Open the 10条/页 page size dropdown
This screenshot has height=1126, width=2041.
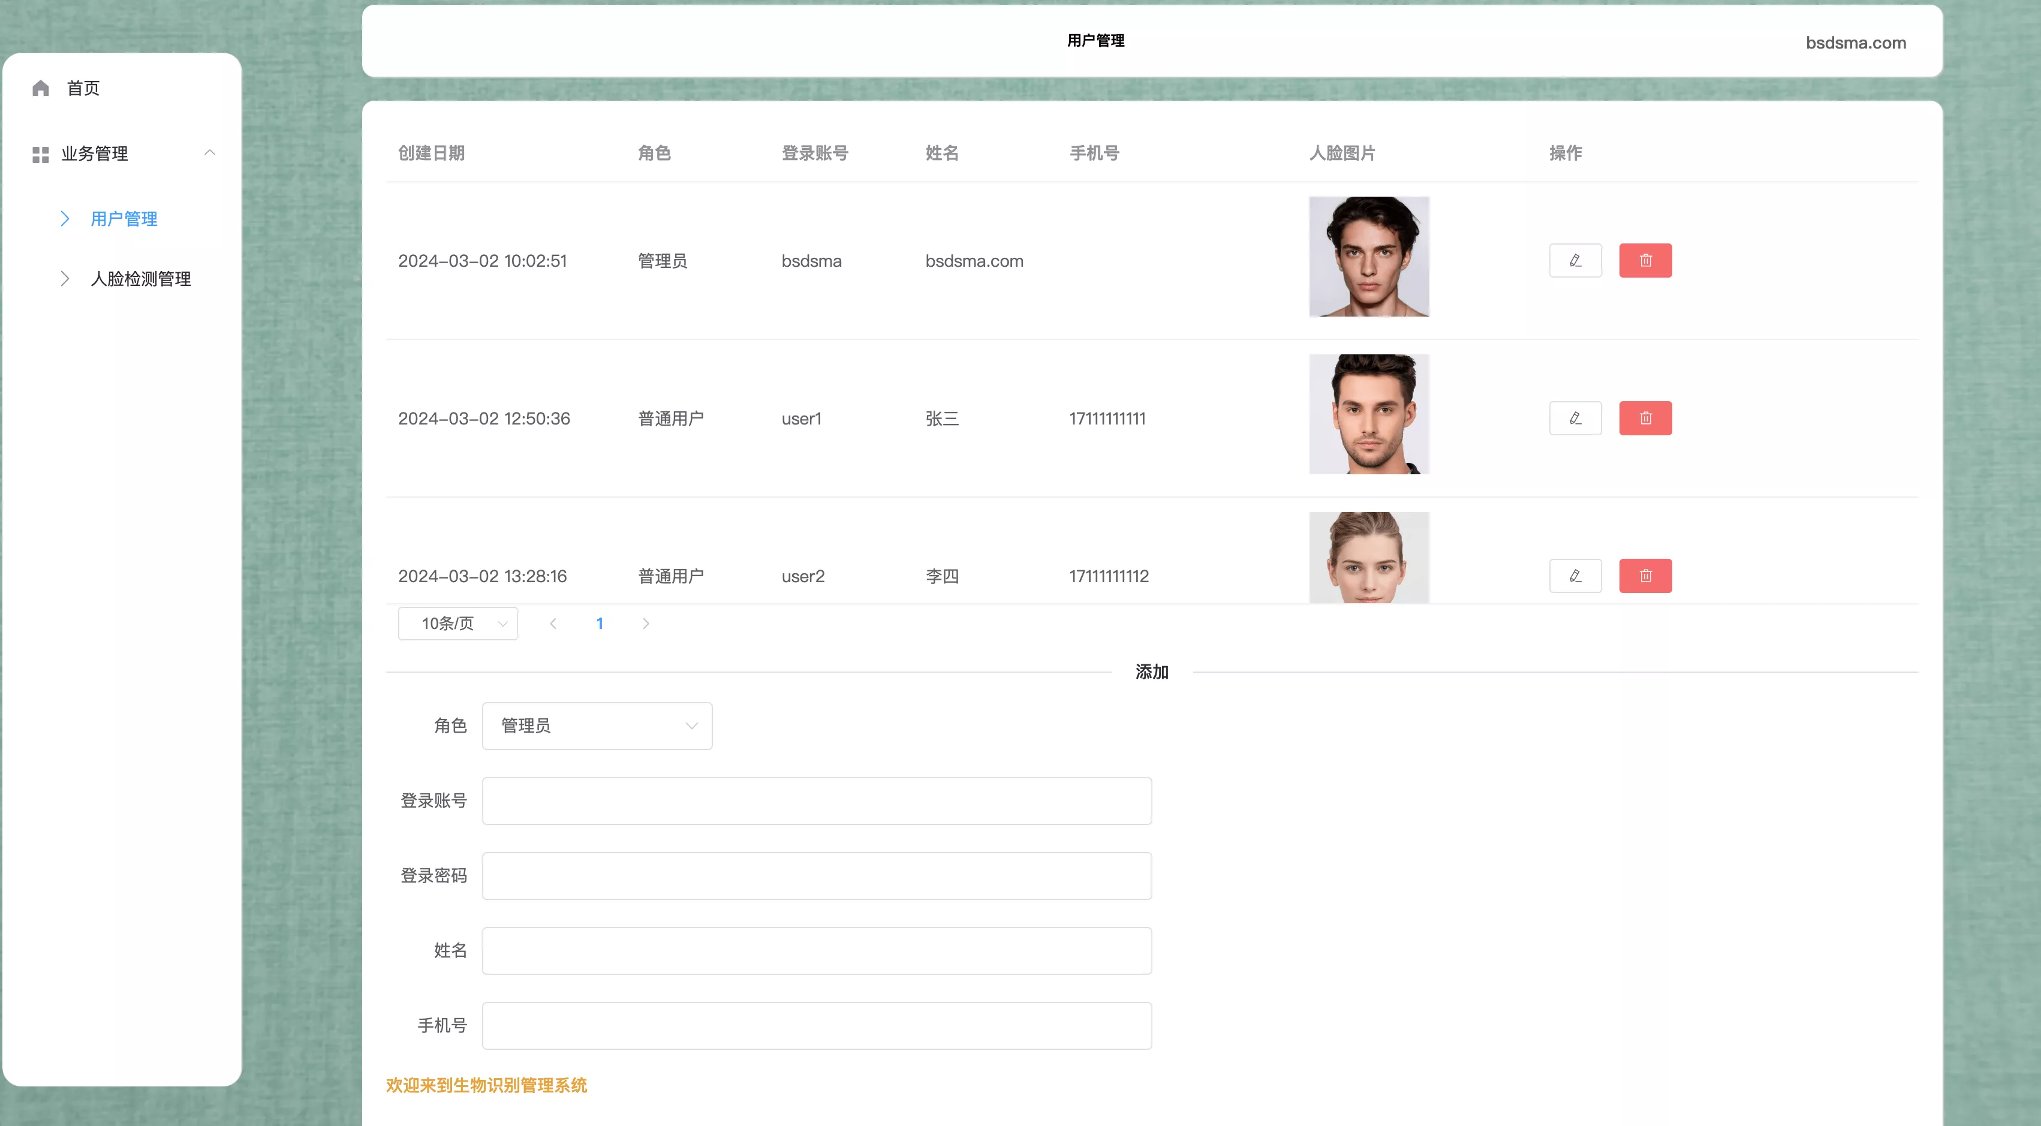457,624
